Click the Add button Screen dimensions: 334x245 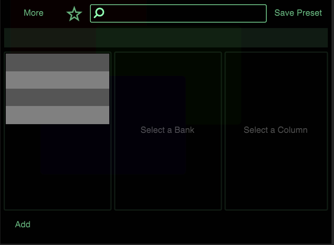pyautogui.click(x=23, y=224)
